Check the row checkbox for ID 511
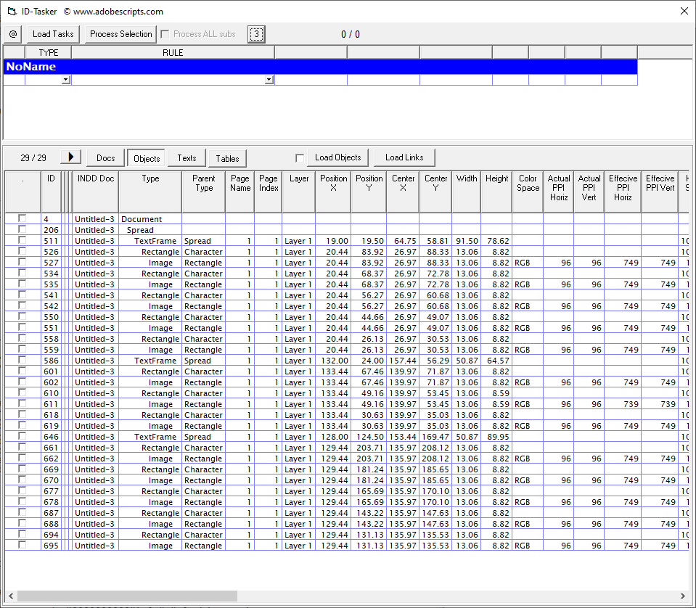The image size is (696, 608). click(x=22, y=240)
